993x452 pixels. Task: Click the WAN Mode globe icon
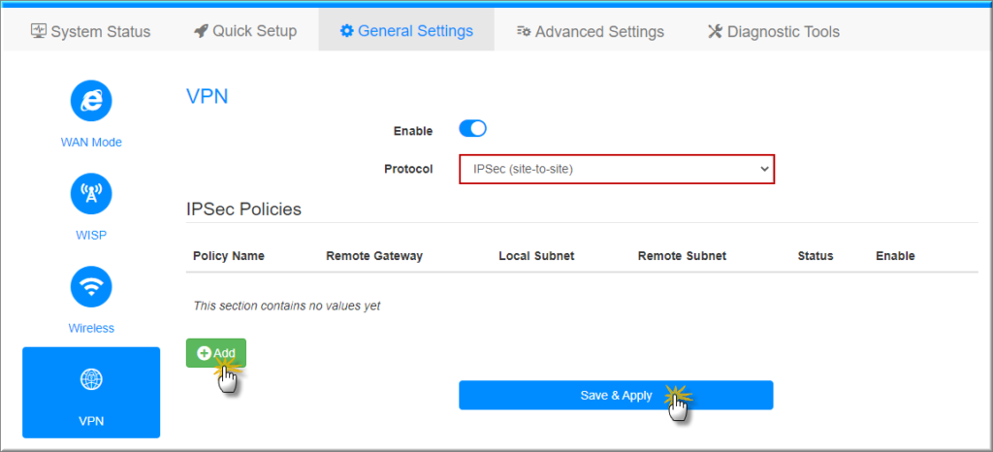[x=91, y=100]
